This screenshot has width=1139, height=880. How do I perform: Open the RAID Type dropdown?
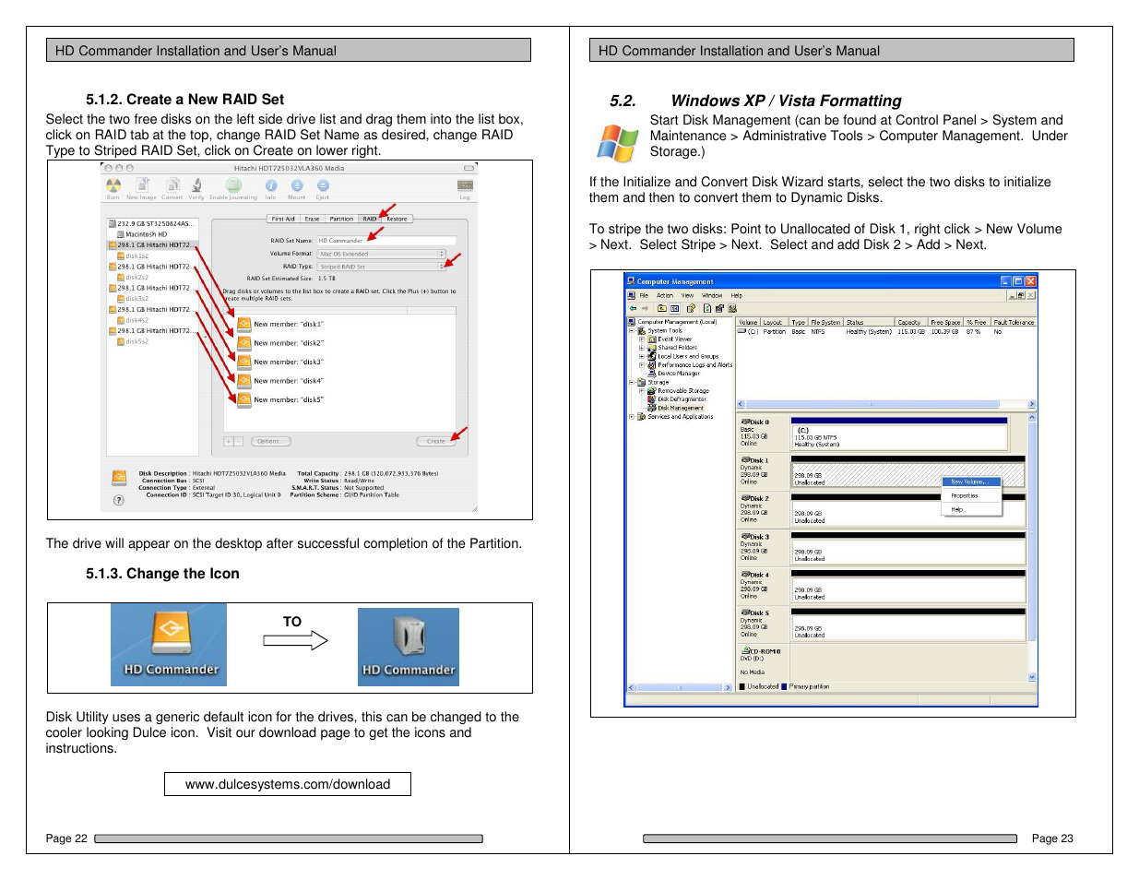point(382,267)
